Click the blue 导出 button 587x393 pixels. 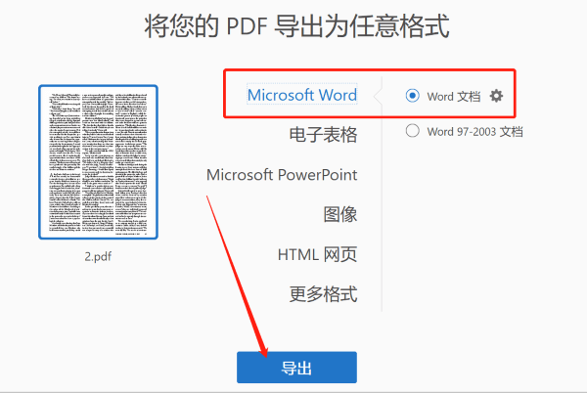296,368
